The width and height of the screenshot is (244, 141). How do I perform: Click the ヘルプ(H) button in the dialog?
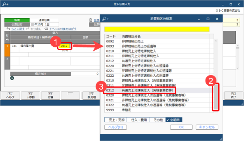pyautogui.click(x=116, y=127)
